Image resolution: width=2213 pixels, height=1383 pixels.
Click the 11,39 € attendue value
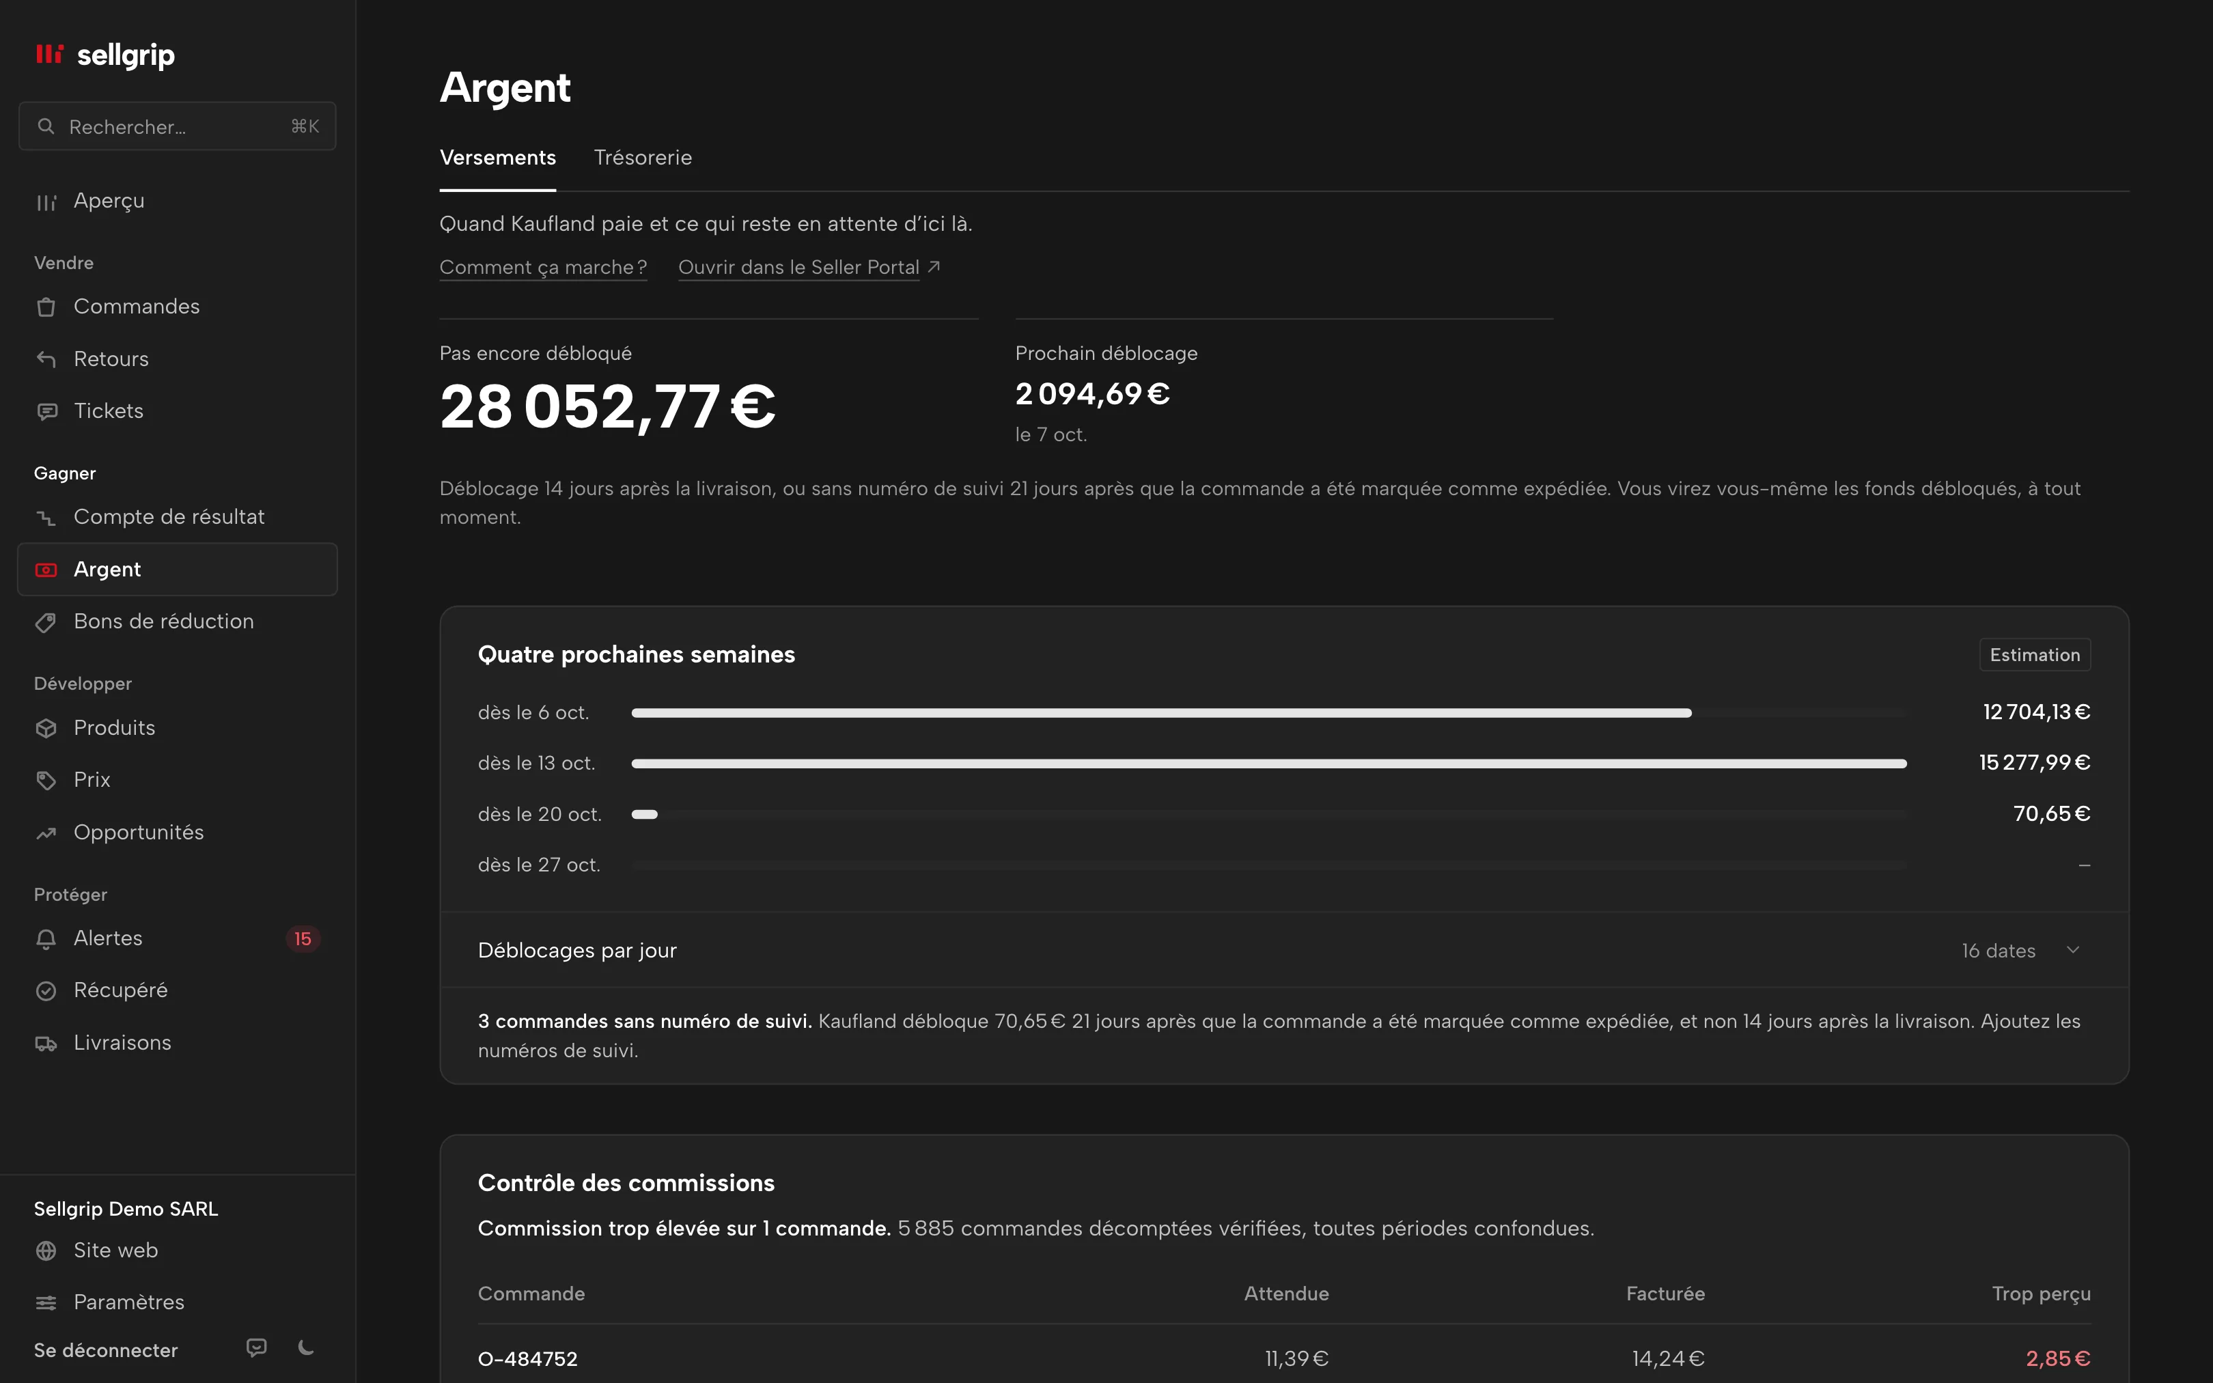pyautogui.click(x=1296, y=1358)
